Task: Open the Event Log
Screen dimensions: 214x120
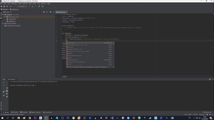Action: point(207,112)
